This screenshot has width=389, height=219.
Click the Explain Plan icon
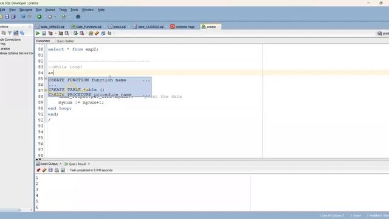point(50,33)
